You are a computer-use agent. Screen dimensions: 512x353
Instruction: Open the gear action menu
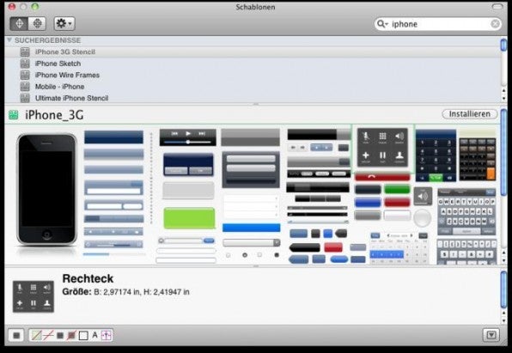64,23
